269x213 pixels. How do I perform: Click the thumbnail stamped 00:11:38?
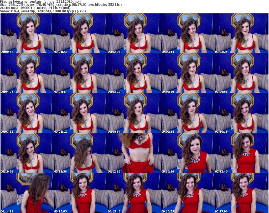pos(81,153)
